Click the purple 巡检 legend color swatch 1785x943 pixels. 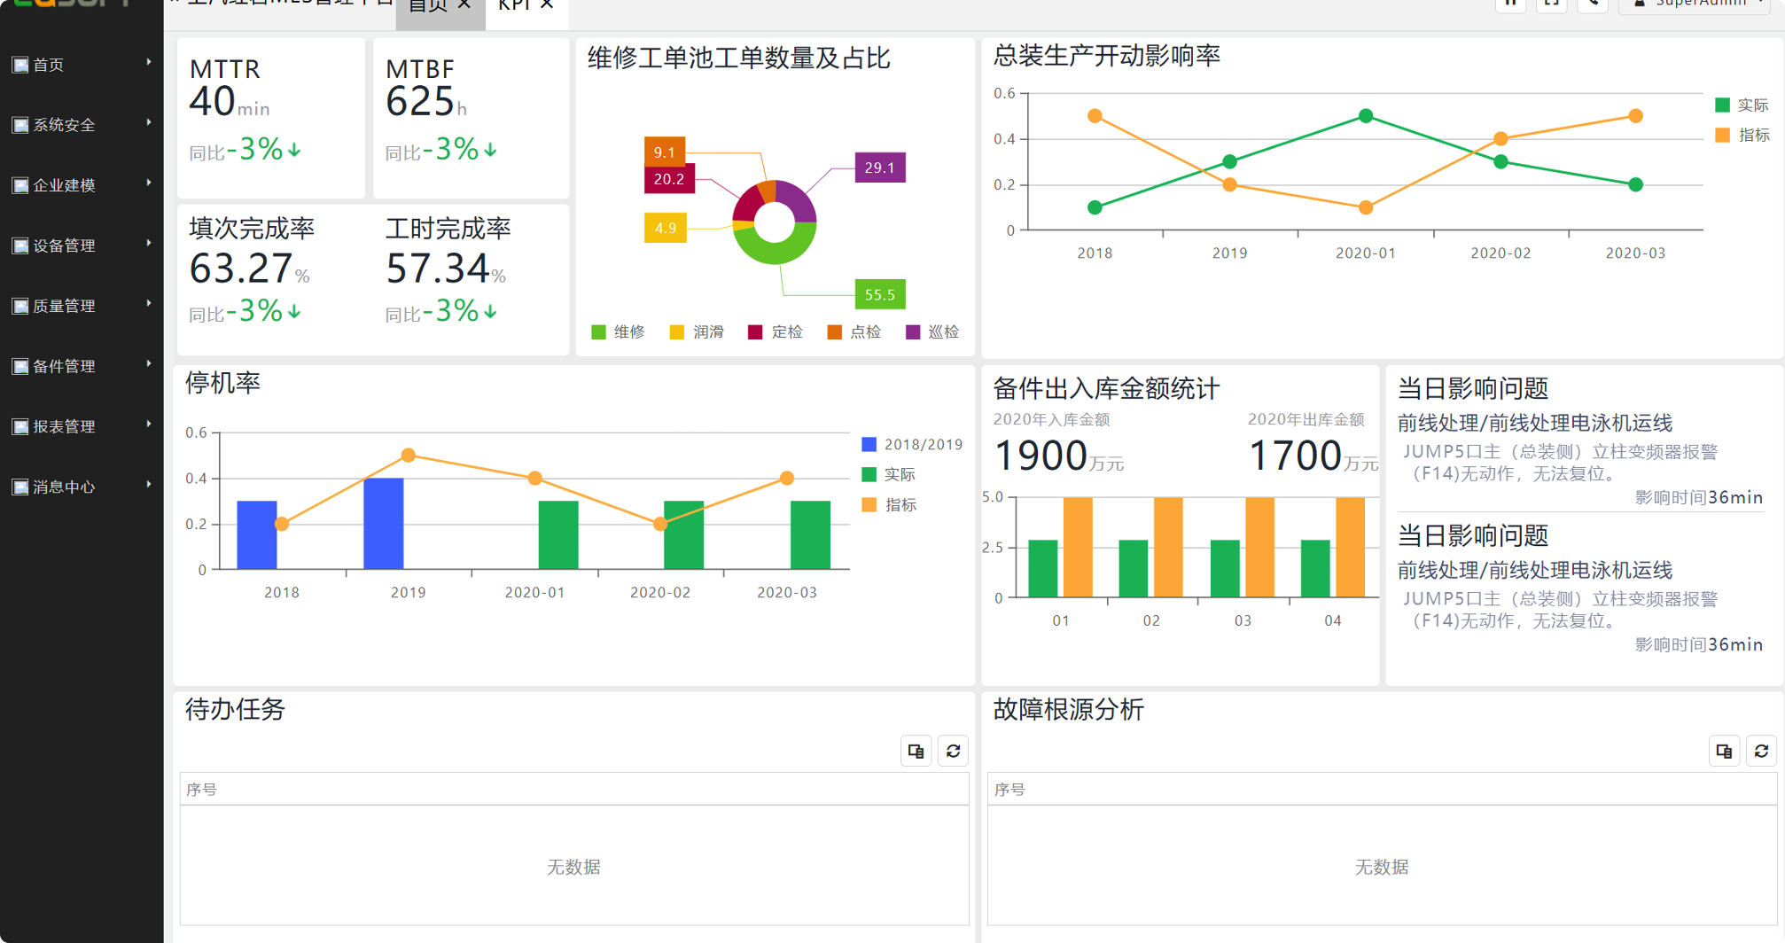913,332
